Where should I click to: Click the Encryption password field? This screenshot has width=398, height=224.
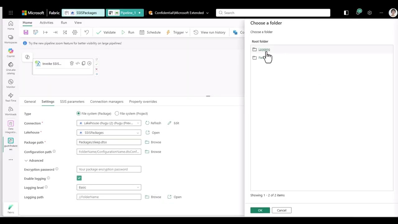[109, 169]
